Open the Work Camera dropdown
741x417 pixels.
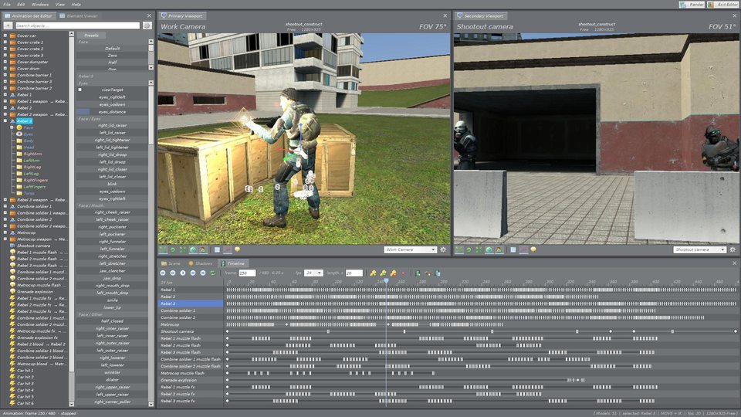click(x=410, y=249)
